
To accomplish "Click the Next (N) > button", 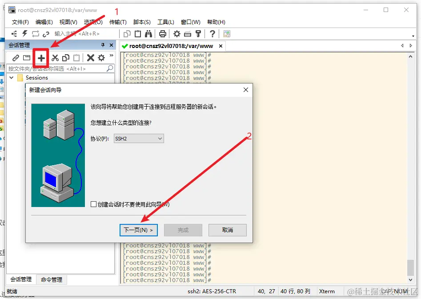I will coord(139,230).
